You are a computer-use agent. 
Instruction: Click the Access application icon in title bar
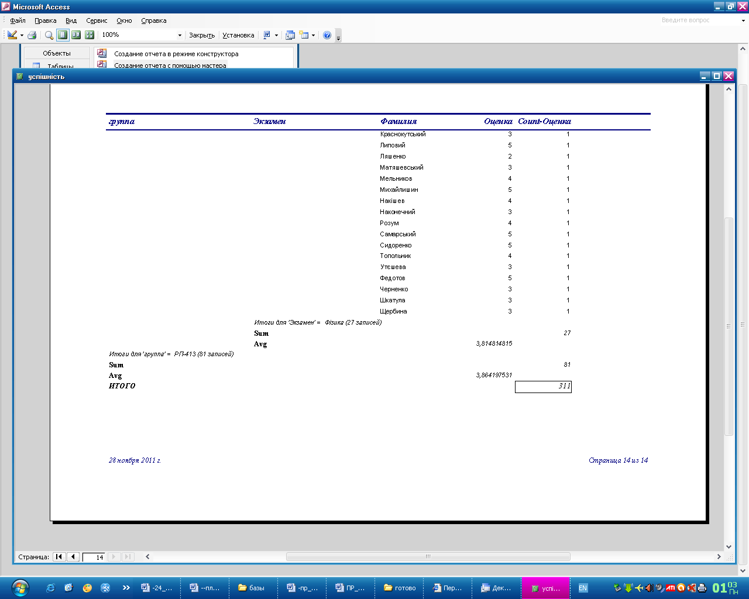[x=6, y=6]
